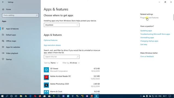174x98 pixels.
Task: Show hidden system tray icons
Action: pyautogui.click(x=141, y=96)
